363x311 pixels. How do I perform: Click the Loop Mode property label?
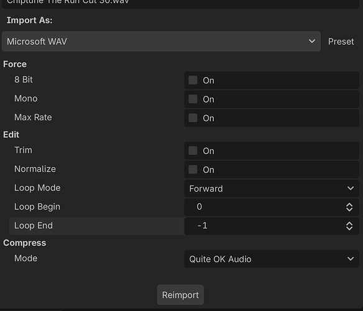(x=37, y=188)
